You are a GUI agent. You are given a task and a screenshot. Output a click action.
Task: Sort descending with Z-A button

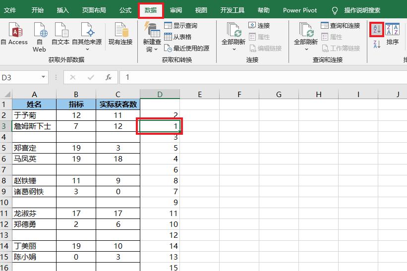coord(377,45)
